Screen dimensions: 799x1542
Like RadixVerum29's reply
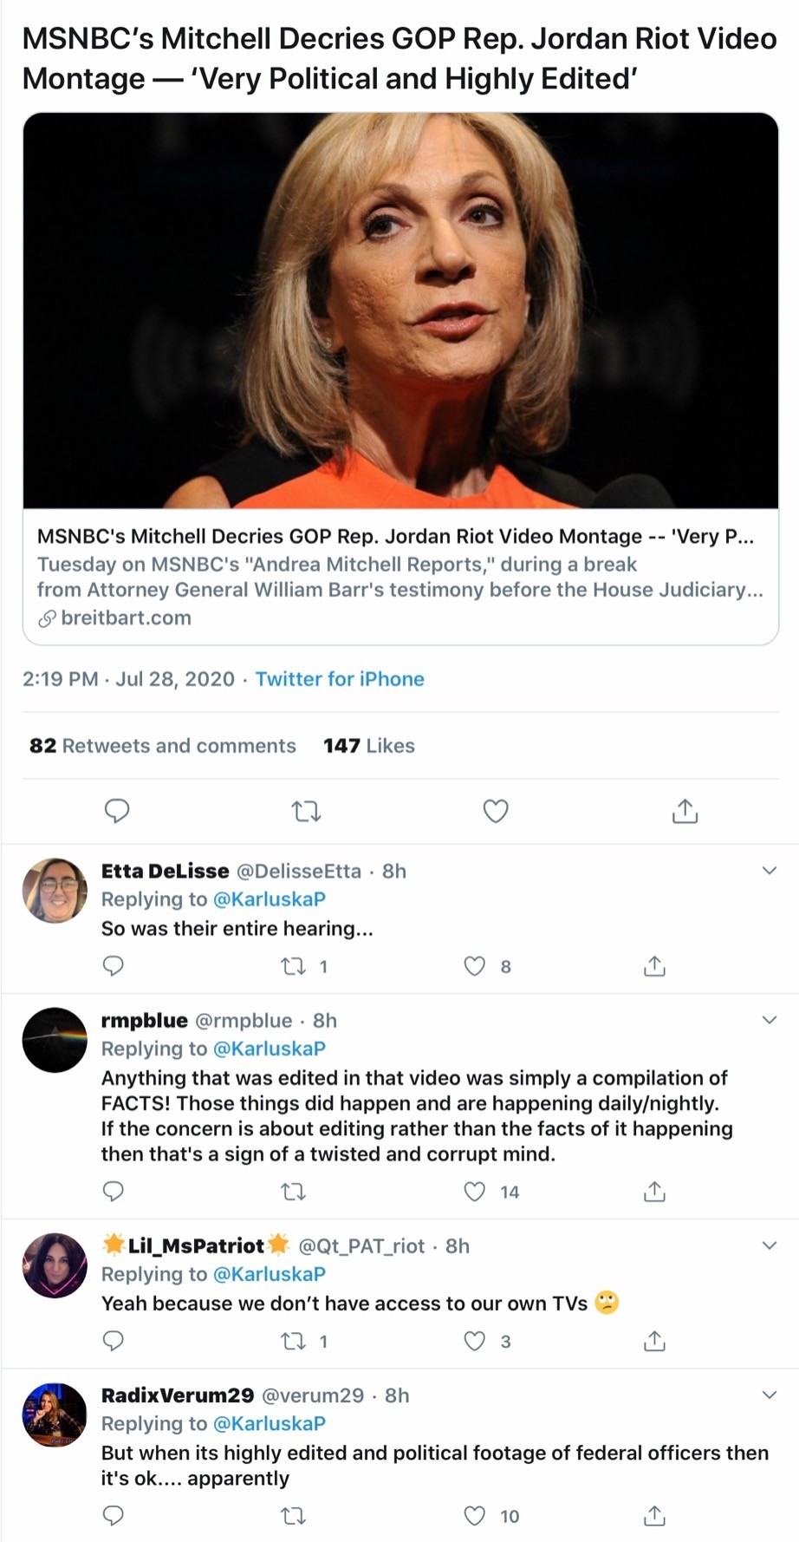475,1515
